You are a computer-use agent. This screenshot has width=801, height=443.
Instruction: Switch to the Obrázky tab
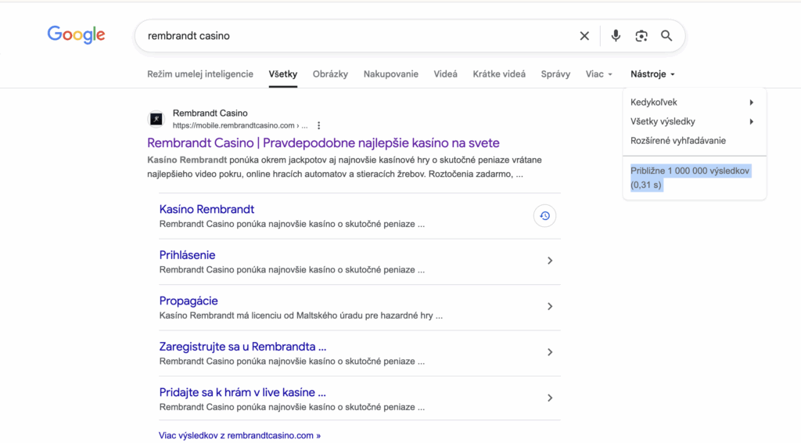(330, 74)
